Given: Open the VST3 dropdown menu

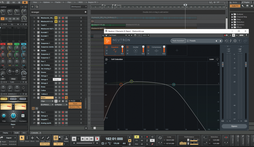Looking at the screenshot, I should [x=146, y=35].
